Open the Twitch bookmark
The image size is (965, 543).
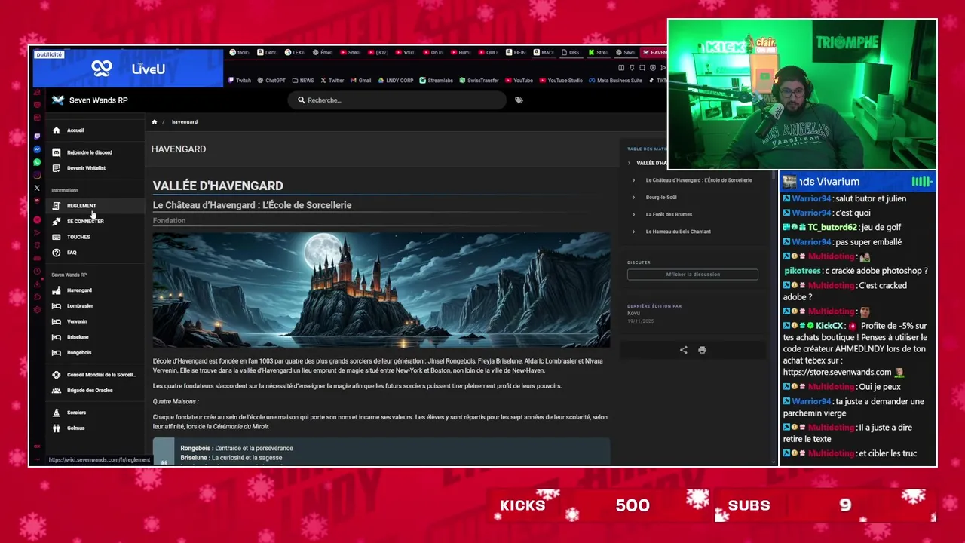click(239, 81)
